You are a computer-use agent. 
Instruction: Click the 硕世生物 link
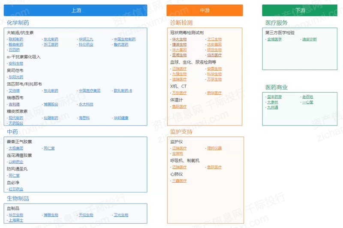click(214, 50)
